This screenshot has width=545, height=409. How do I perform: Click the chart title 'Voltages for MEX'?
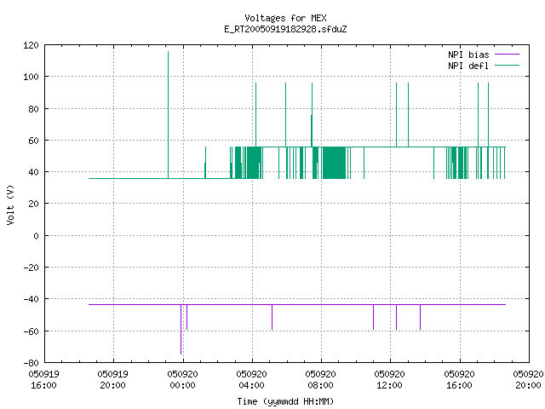tap(285, 18)
